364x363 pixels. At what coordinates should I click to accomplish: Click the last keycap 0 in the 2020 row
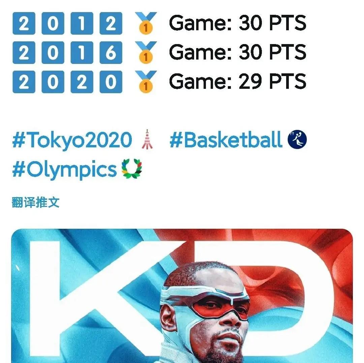pos(111,82)
